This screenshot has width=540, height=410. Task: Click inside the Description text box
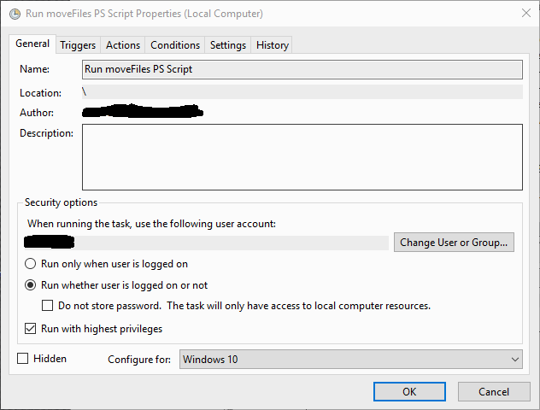pos(302,156)
